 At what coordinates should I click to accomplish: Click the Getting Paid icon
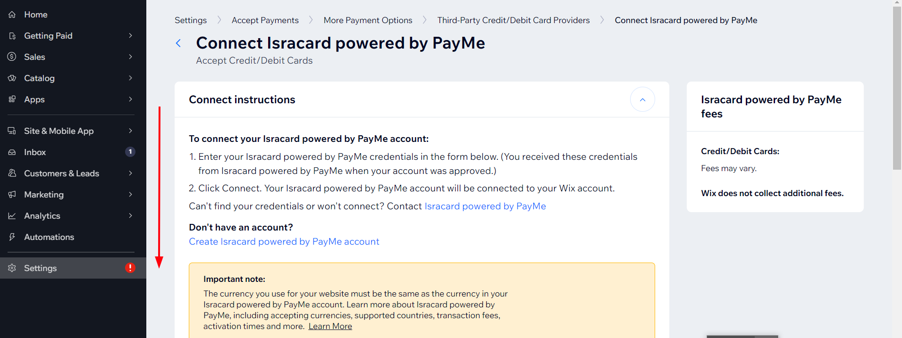12,36
